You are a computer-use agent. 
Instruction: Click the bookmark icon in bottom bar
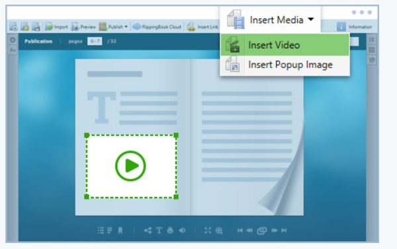[120, 231]
